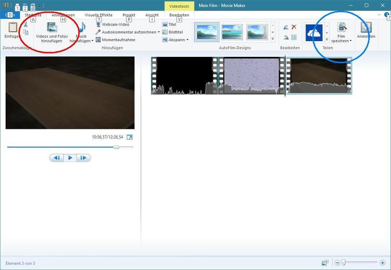Image resolution: width=391 pixels, height=270 pixels.
Task: Open Webcam-Video recording
Action: click(x=113, y=24)
